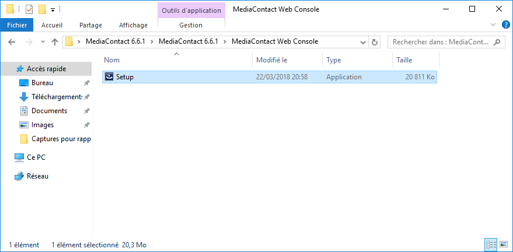Open Customize Quick Access Toolbar dropdown

point(53,10)
